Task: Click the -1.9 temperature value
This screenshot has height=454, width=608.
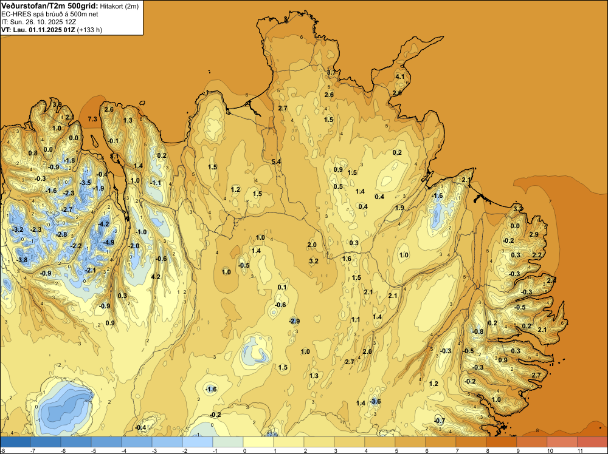Action: click(98, 189)
